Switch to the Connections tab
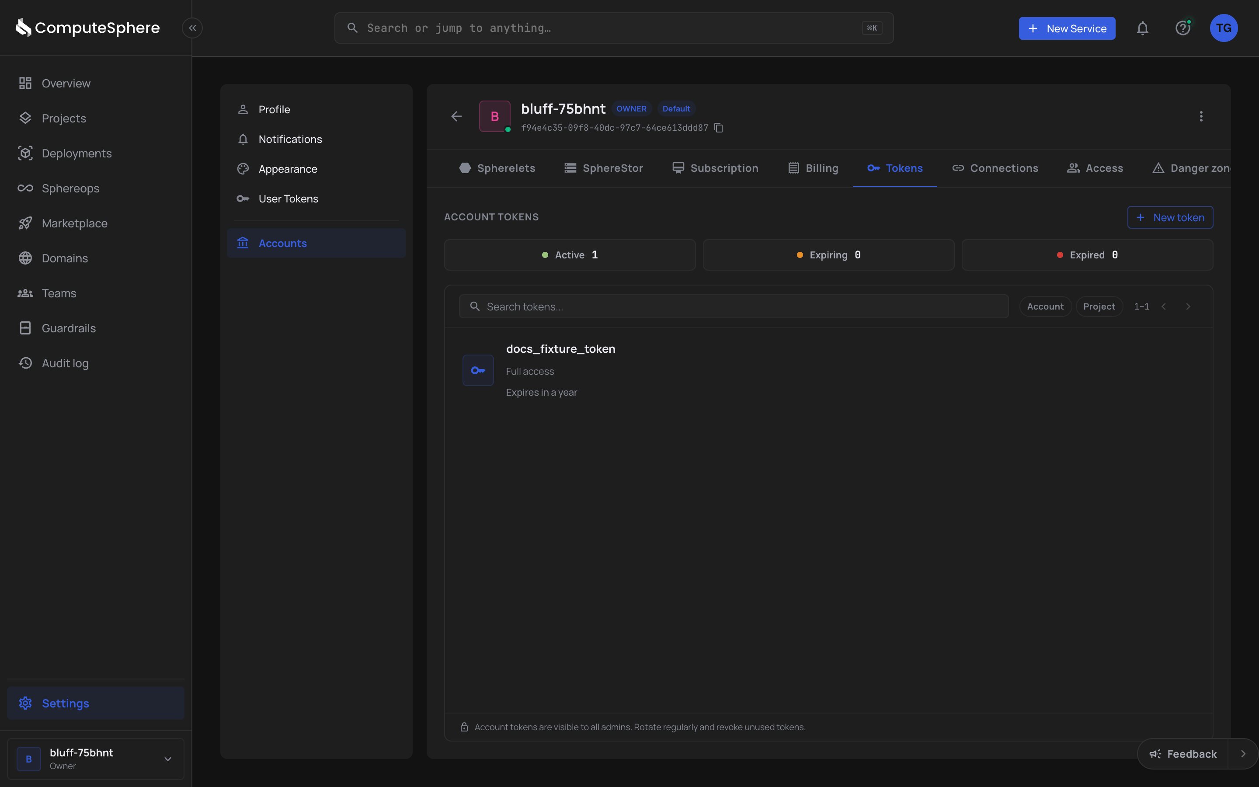This screenshot has height=787, width=1259. click(995, 168)
